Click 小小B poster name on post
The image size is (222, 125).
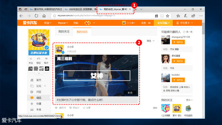[x=70, y=47]
